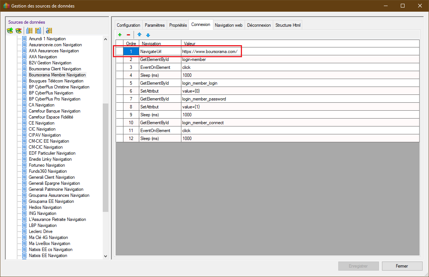Click the document icon beside Fortuneo Navigation
Image resolution: width=429 pixels, height=277 pixels.
[x=24, y=165]
